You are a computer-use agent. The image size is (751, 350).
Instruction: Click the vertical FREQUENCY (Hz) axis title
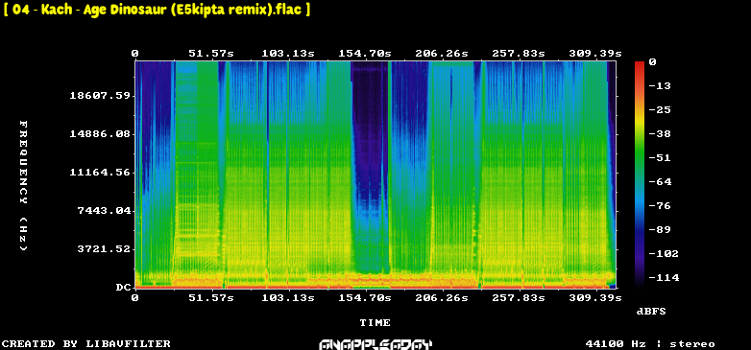point(23,185)
